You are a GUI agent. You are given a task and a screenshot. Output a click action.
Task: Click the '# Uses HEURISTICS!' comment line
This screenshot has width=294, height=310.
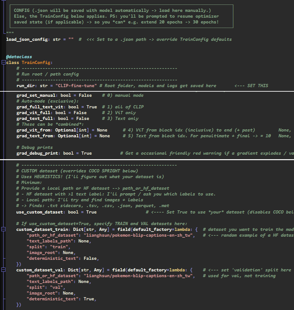[90, 177]
